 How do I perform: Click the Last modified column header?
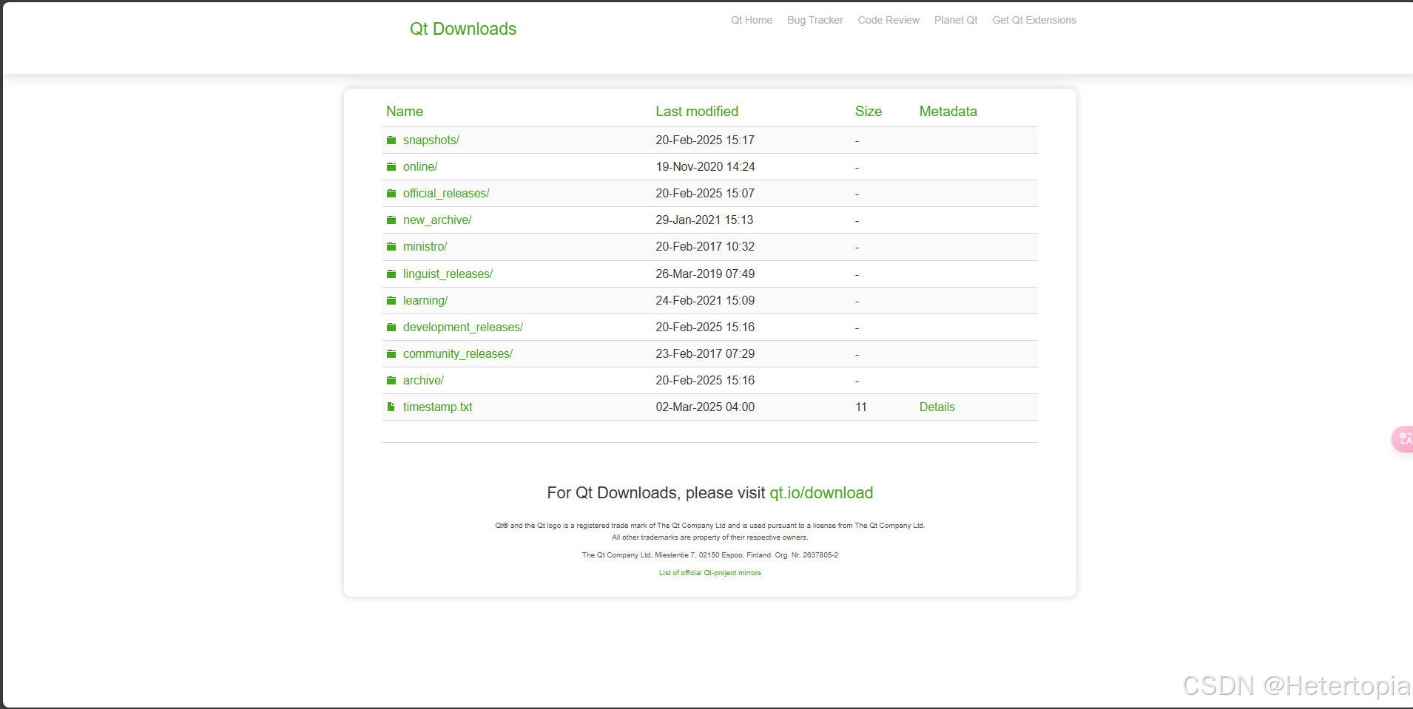coord(697,112)
